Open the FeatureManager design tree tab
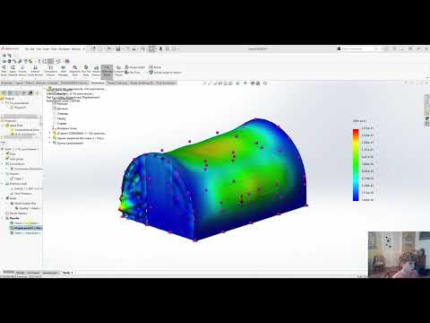The image size is (430, 323). (x=4, y=93)
